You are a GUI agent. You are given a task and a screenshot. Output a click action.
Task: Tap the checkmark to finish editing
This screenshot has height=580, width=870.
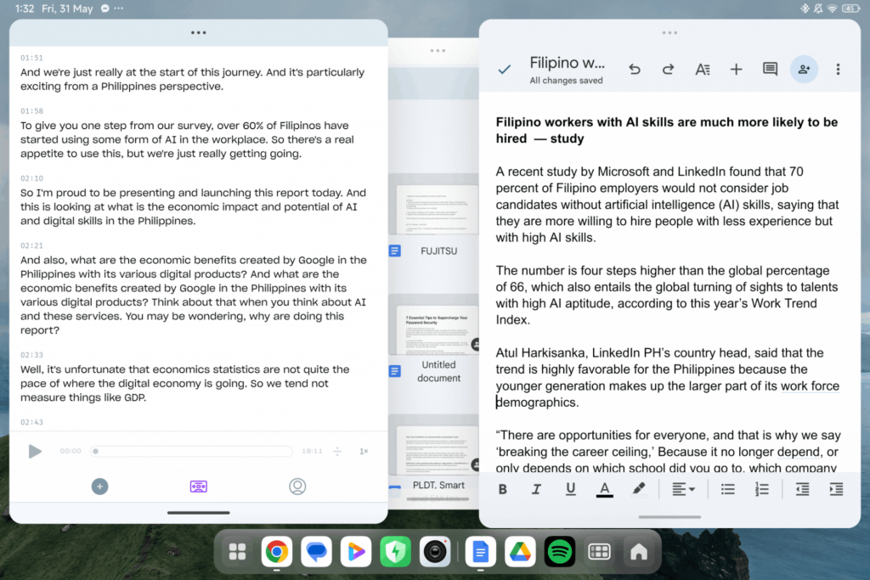pyautogui.click(x=504, y=70)
